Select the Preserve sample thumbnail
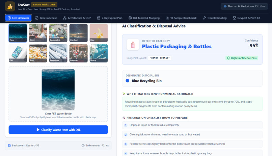 pyautogui.click(x=79, y=53)
